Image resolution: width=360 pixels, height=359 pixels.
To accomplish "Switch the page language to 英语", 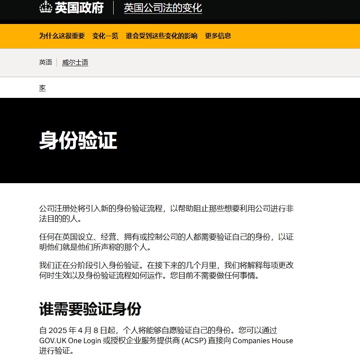I will (45, 63).
